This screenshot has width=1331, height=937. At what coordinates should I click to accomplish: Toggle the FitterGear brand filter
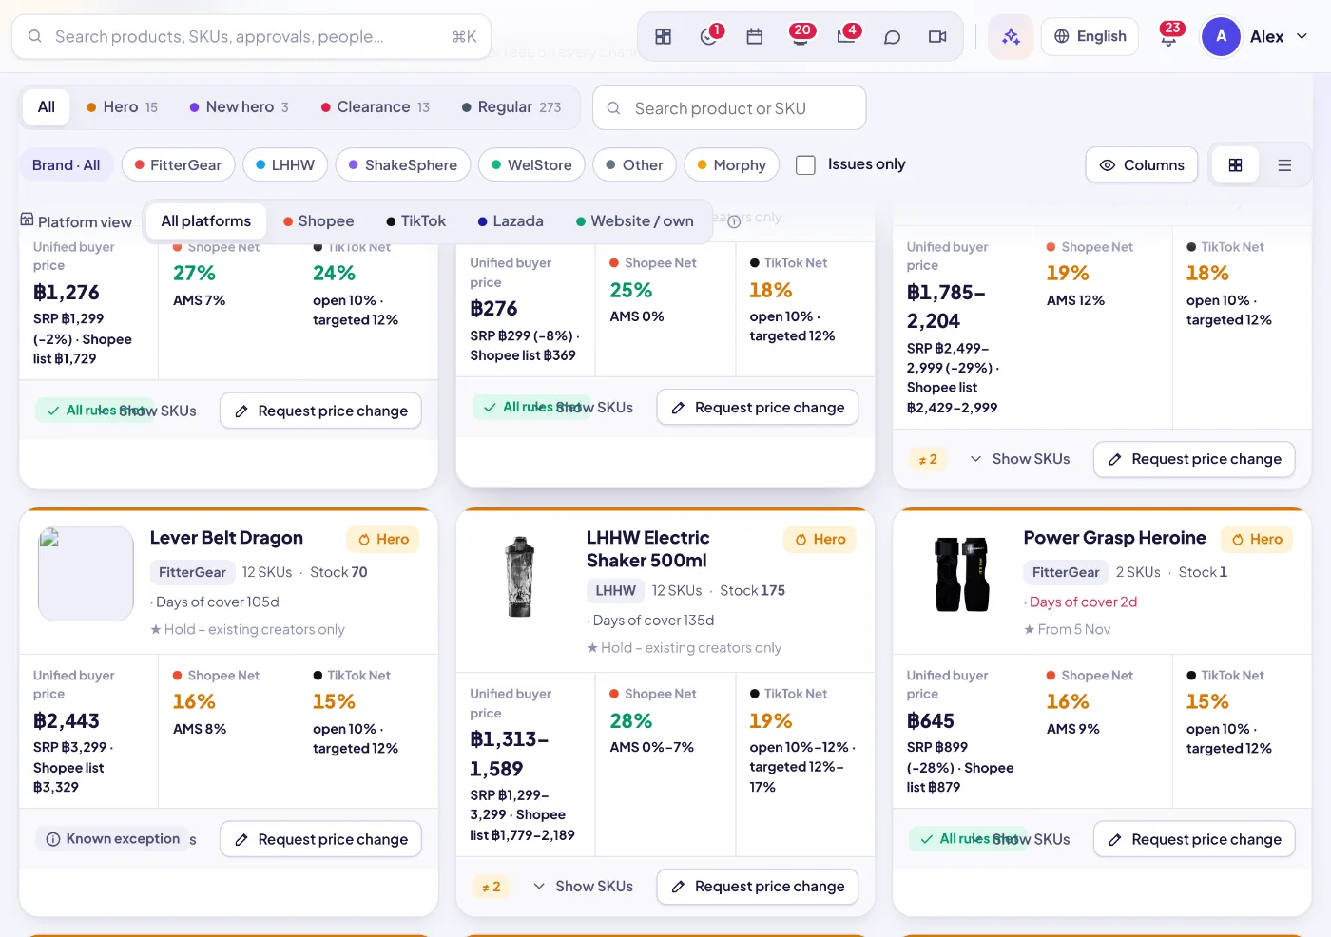(x=178, y=165)
